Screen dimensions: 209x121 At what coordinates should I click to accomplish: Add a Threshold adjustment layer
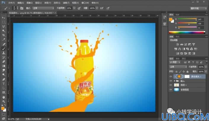click(x=186, y=53)
